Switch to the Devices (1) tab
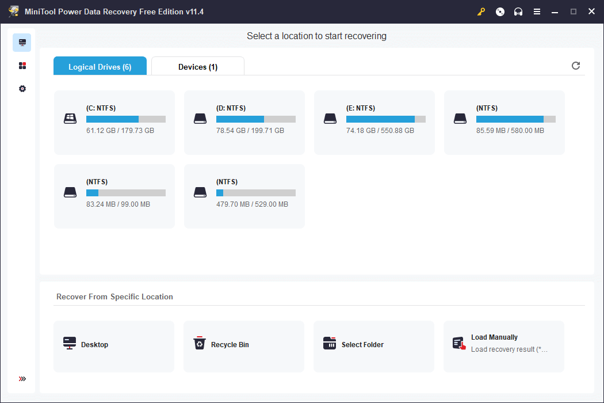The image size is (604, 403). click(x=197, y=67)
